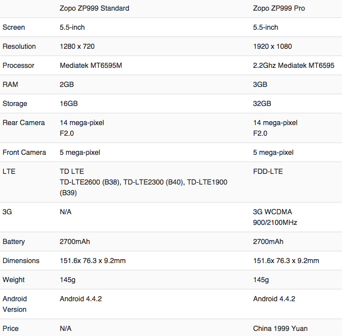Click the Android Version row label
Screen dimensions: 342x336
(x=15, y=304)
